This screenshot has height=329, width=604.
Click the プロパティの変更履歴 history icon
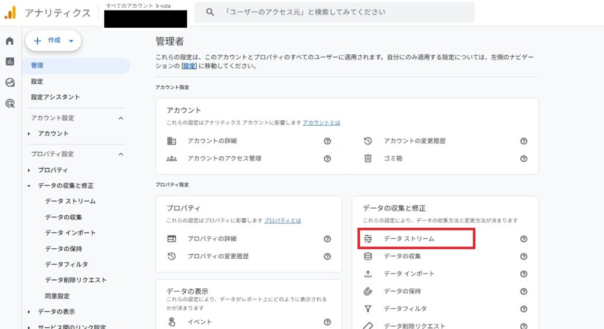click(x=172, y=256)
